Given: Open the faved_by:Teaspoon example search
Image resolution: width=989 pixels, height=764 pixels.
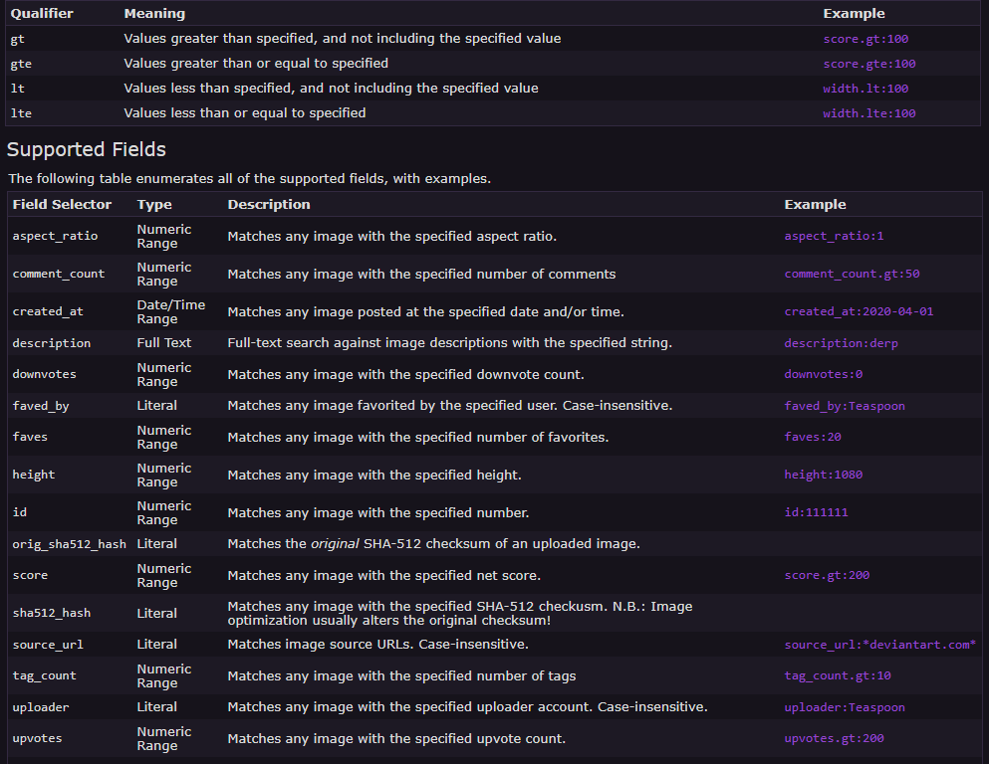Looking at the screenshot, I should click(845, 406).
